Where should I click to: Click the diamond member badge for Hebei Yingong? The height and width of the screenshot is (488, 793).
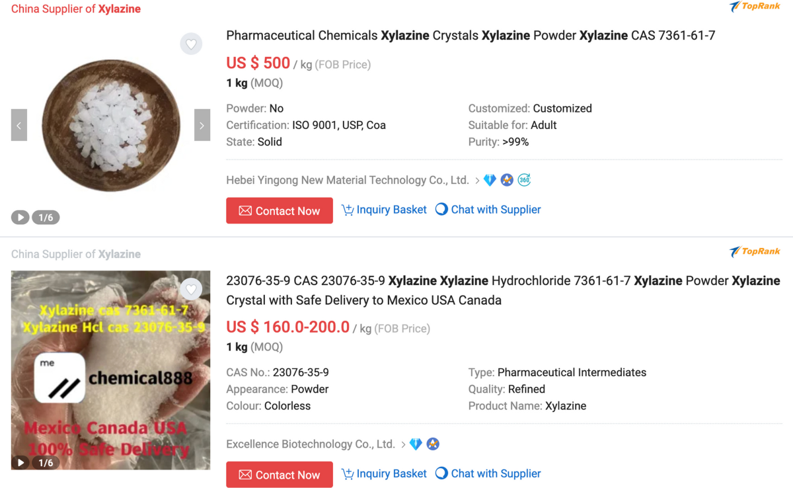coord(490,180)
